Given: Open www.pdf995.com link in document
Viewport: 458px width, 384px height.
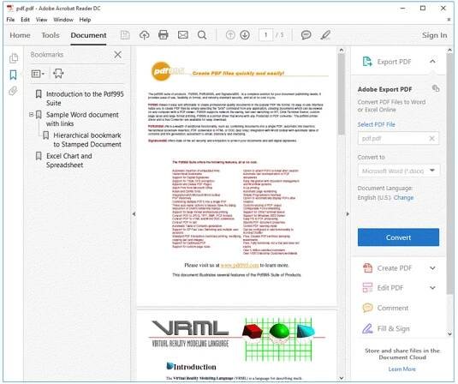Looking at the screenshot, I should click(x=240, y=265).
